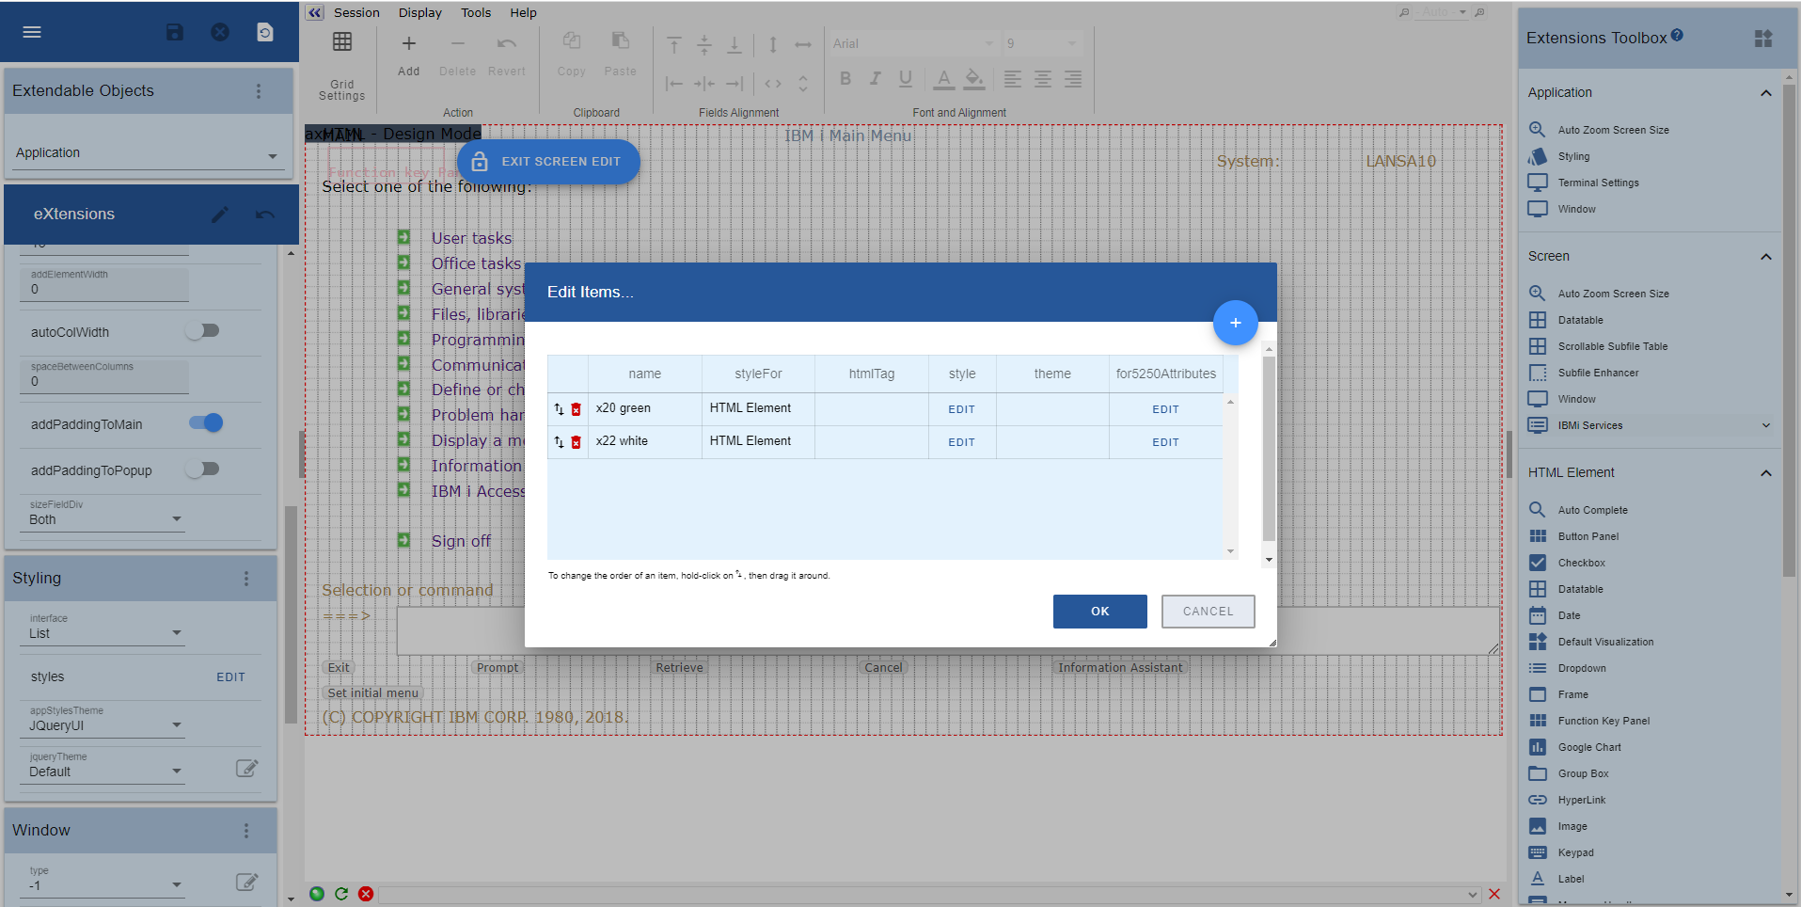Viewport: 1801px width, 907px height.
Task: Click the hamburger menu icon
Action: pos(32,32)
